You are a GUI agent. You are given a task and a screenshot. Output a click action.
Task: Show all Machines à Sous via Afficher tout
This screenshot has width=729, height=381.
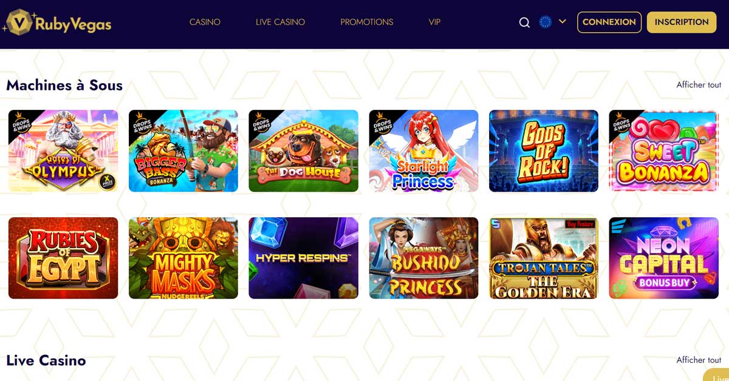pyautogui.click(x=699, y=85)
